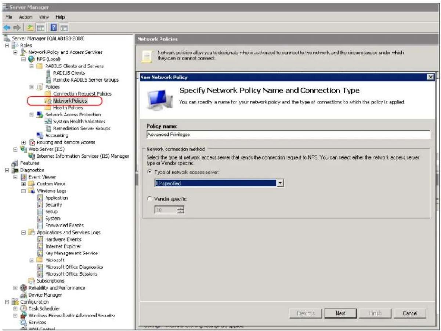Image resolution: width=441 pixels, height=331 pixels.
Task: Click the Vendor specific number spinner arrows
Action: [181, 210]
